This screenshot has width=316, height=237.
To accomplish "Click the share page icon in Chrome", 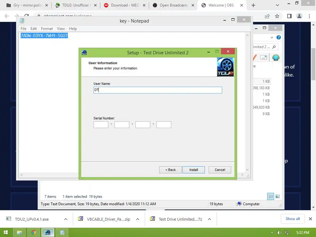I will pos(267,16).
